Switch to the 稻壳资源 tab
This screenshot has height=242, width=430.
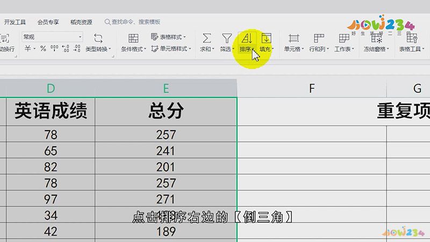(x=81, y=22)
